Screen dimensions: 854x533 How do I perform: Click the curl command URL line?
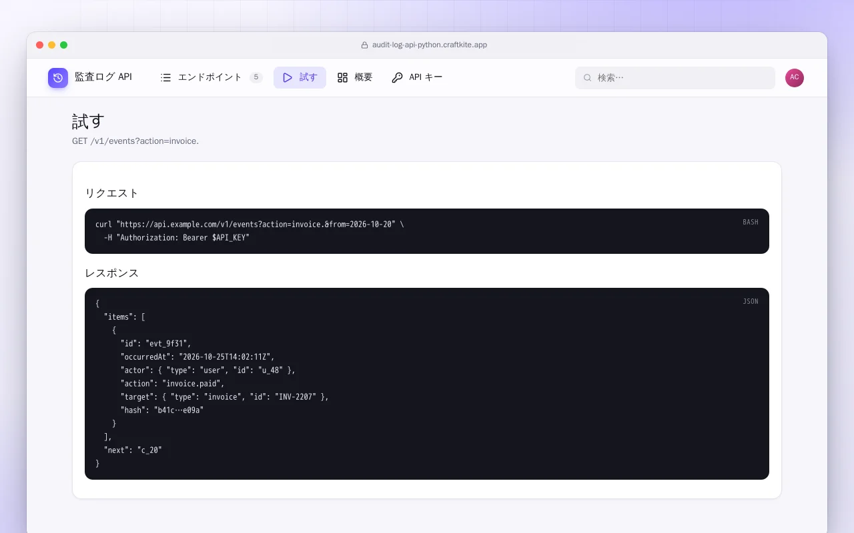[250, 225]
